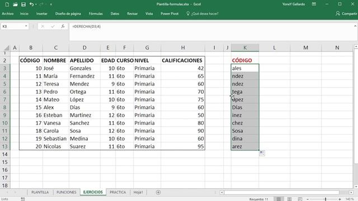The height and width of the screenshot is (201, 358).
Task: Click the APELLIDO header cell
Action: (x=84, y=60)
